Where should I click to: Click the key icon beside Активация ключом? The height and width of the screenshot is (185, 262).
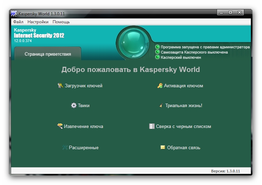point(160,86)
